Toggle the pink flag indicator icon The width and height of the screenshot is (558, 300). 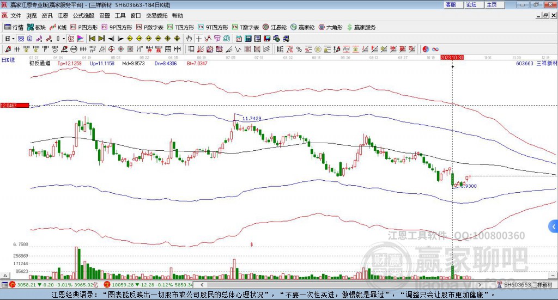(x=81, y=39)
